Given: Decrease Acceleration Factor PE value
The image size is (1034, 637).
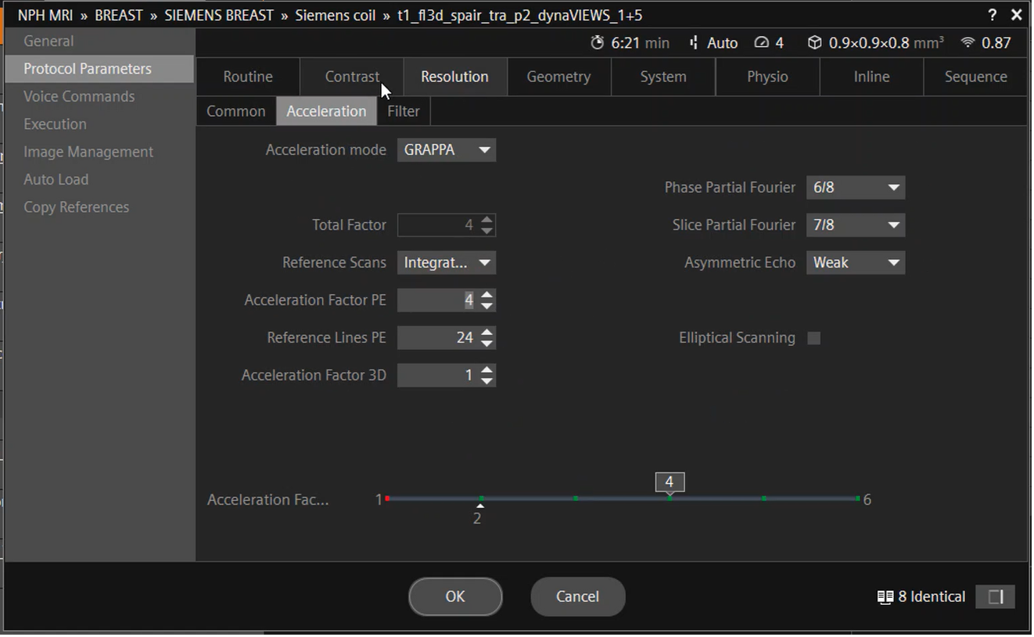Looking at the screenshot, I should point(487,306).
